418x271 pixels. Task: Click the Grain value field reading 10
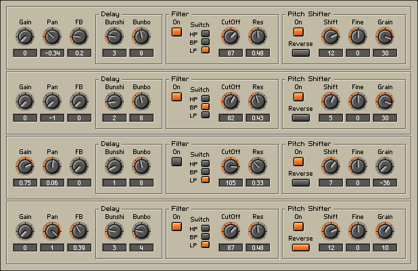(385, 247)
